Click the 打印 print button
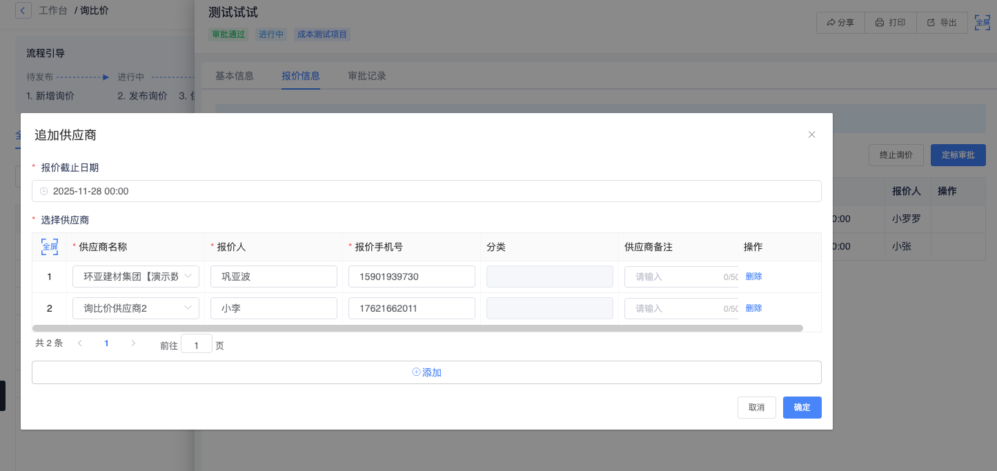This screenshot has width=997, height=471. click(x=890, y=23)
